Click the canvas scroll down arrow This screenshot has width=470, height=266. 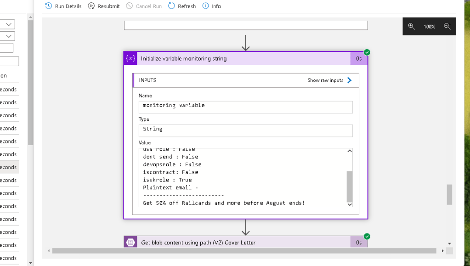449,243
